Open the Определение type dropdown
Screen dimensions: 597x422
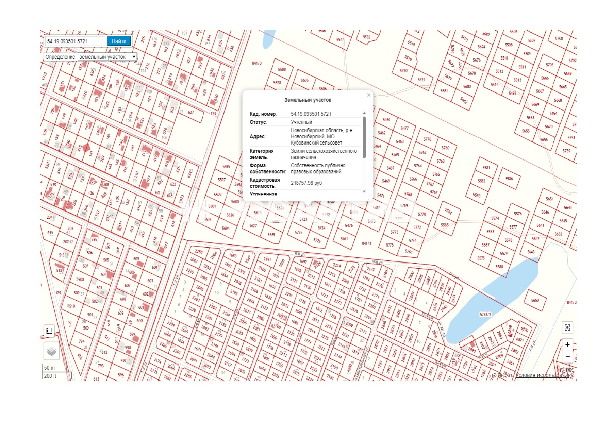tap(107, 57)
